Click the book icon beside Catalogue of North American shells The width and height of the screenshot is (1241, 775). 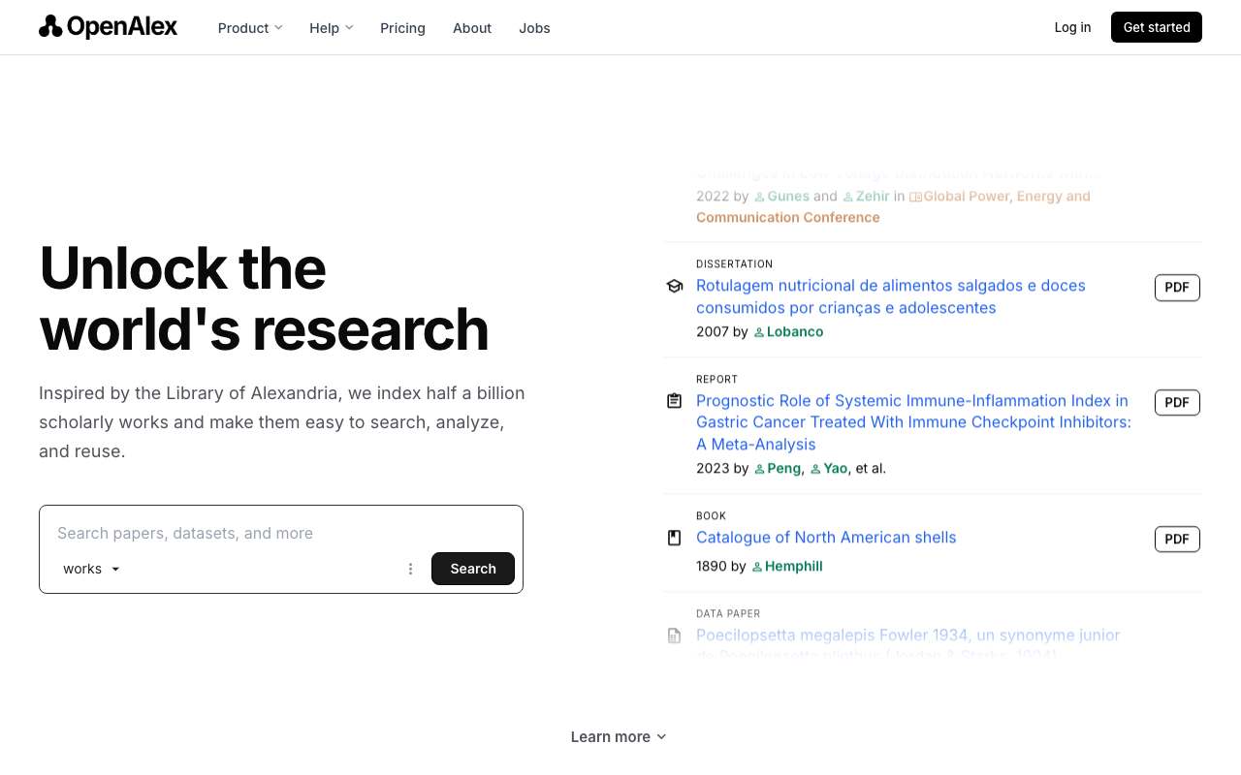[x=675, y=538]
